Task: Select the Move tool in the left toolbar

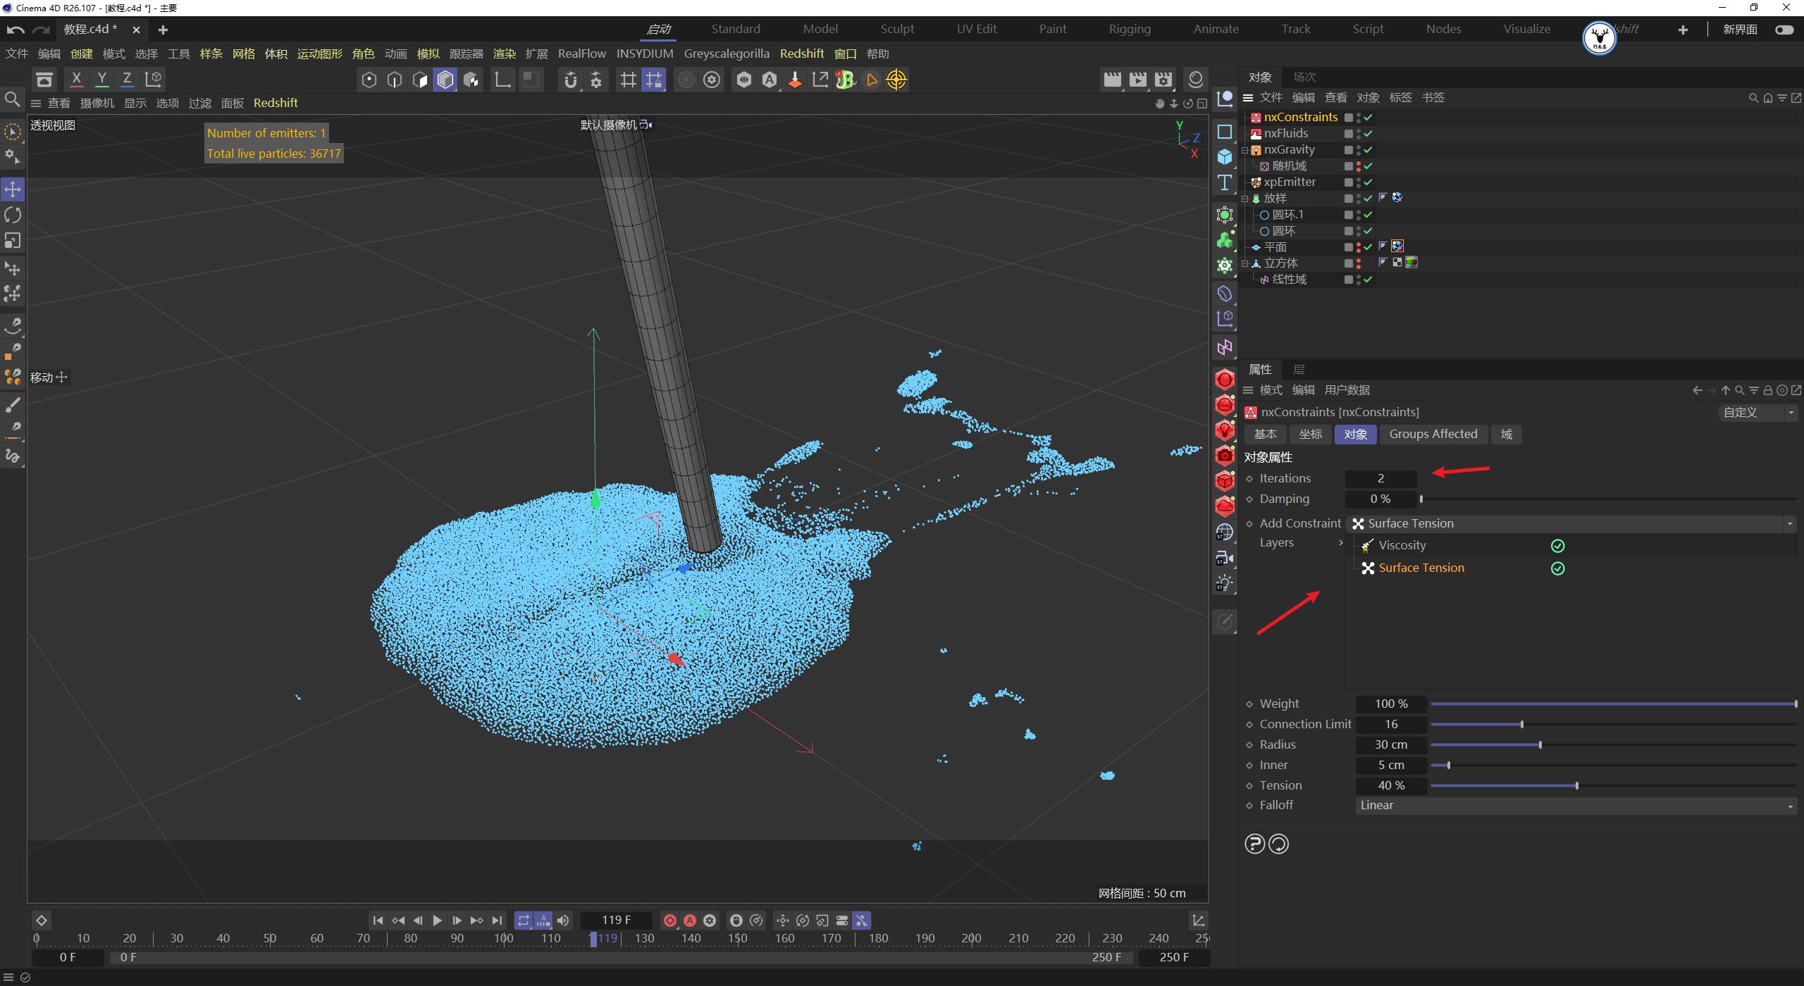Action: pos(12,189)
